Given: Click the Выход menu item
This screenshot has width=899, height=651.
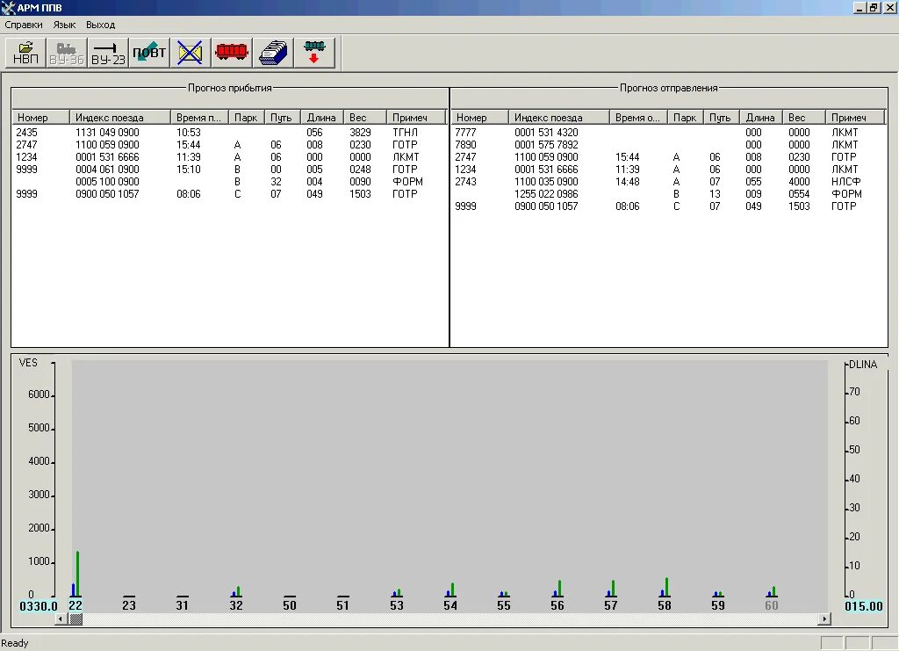Looking at the screenshot, I should click(100, 25).
